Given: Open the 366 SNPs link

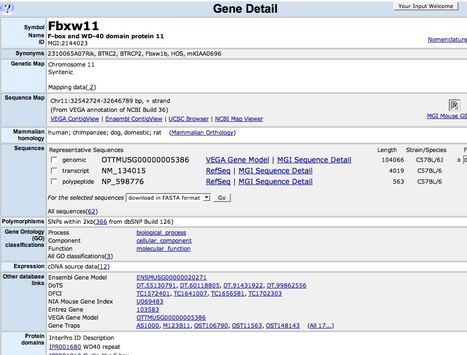Looking at the screenshot, I should click(x=101, y=222).
